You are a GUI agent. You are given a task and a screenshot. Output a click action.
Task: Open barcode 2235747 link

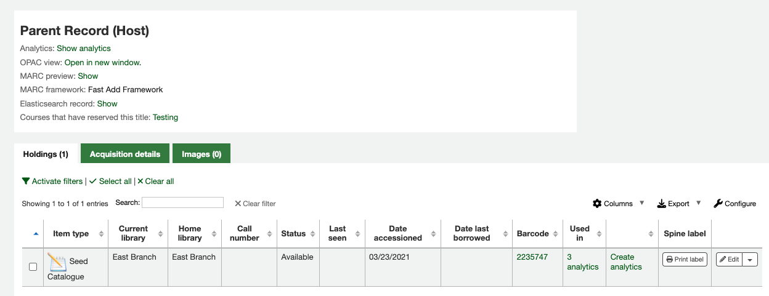(x=532, y=257)
